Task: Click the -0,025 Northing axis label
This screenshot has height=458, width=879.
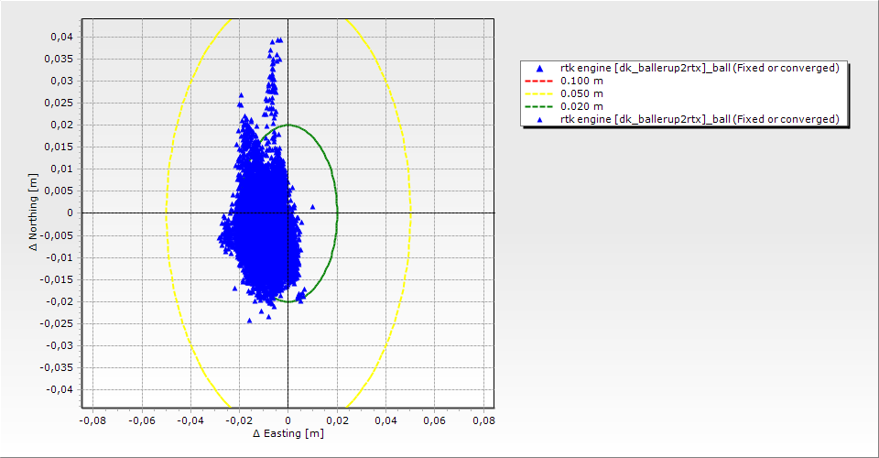Action: pos(57,323)
